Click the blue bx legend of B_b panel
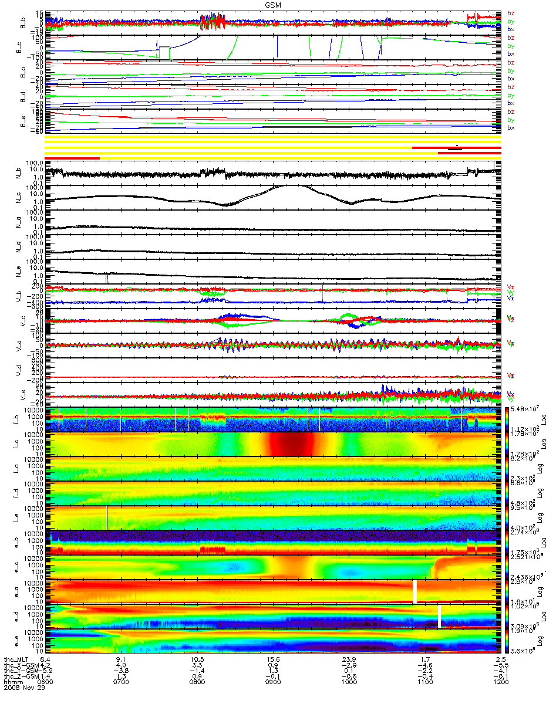This screenshot has width=546, height=704. tap(511, 29)
